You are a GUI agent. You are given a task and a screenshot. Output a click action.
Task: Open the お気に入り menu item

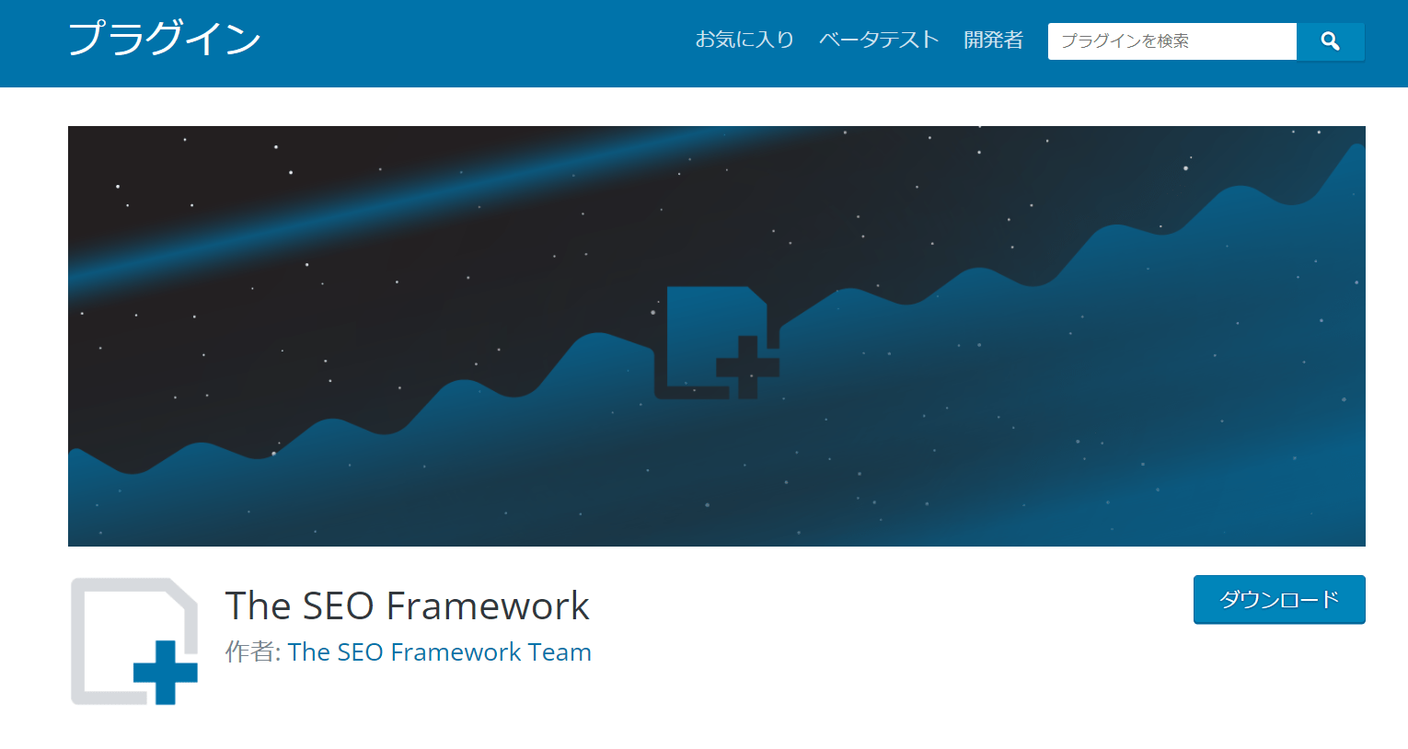[744, 40]
